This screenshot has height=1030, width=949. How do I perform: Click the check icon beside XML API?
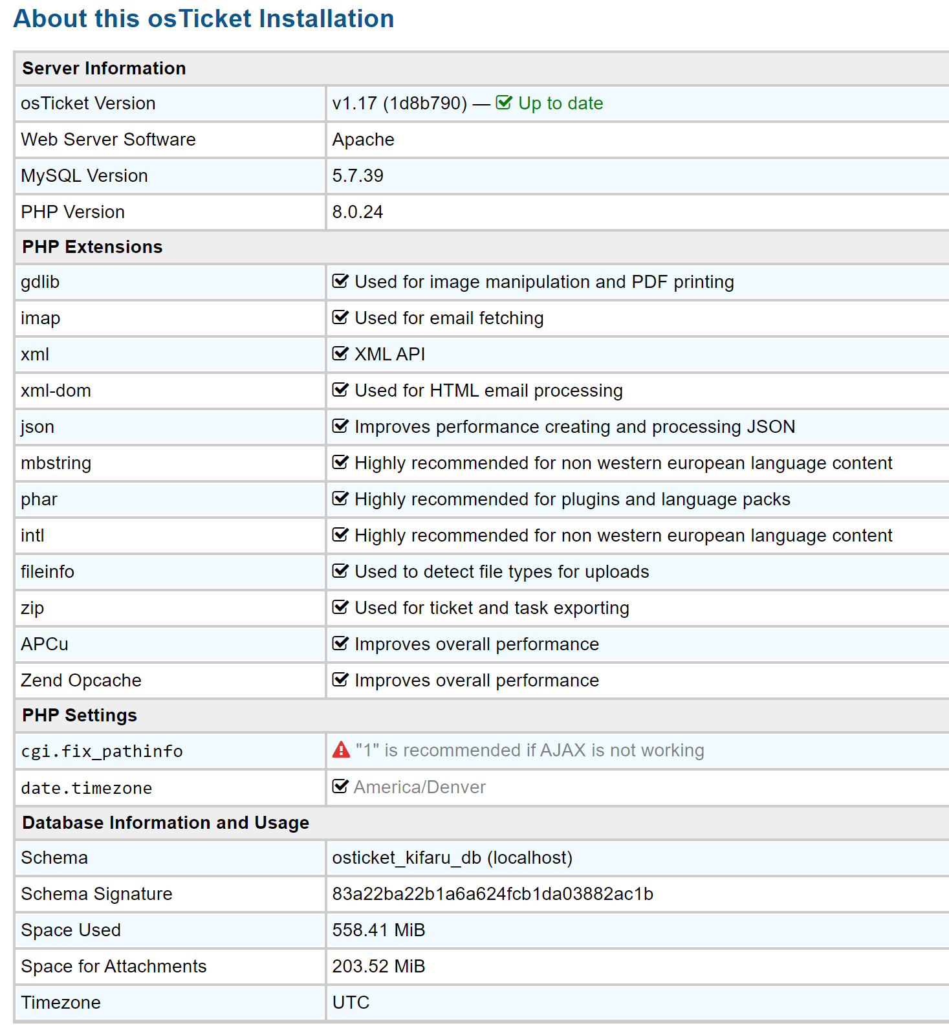click(340, 354)
